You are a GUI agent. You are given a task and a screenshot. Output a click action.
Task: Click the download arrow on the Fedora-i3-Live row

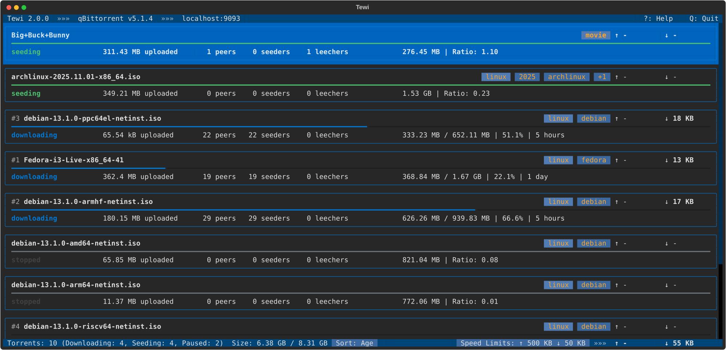(x=666, y=160)
